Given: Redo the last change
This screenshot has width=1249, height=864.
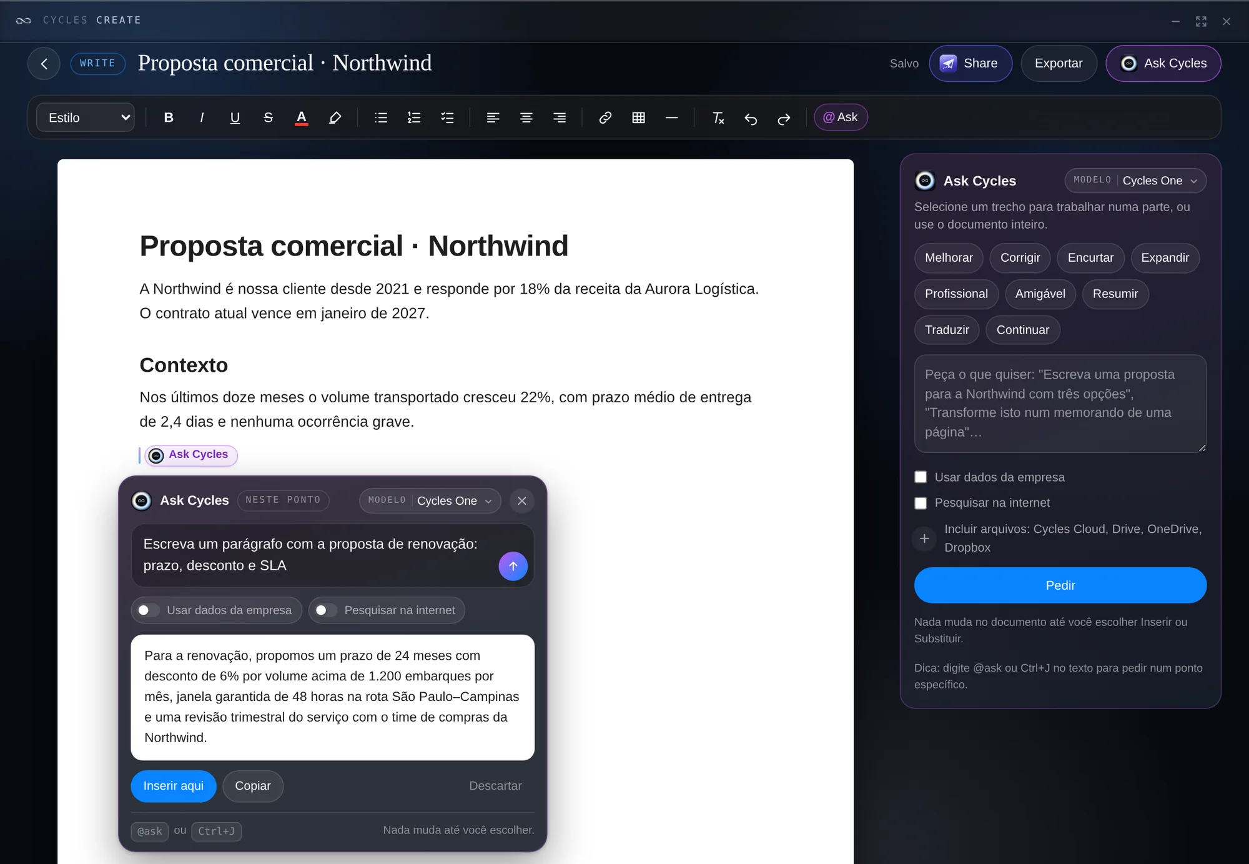Looking at the screenshot, I should [x=784, y=117].
